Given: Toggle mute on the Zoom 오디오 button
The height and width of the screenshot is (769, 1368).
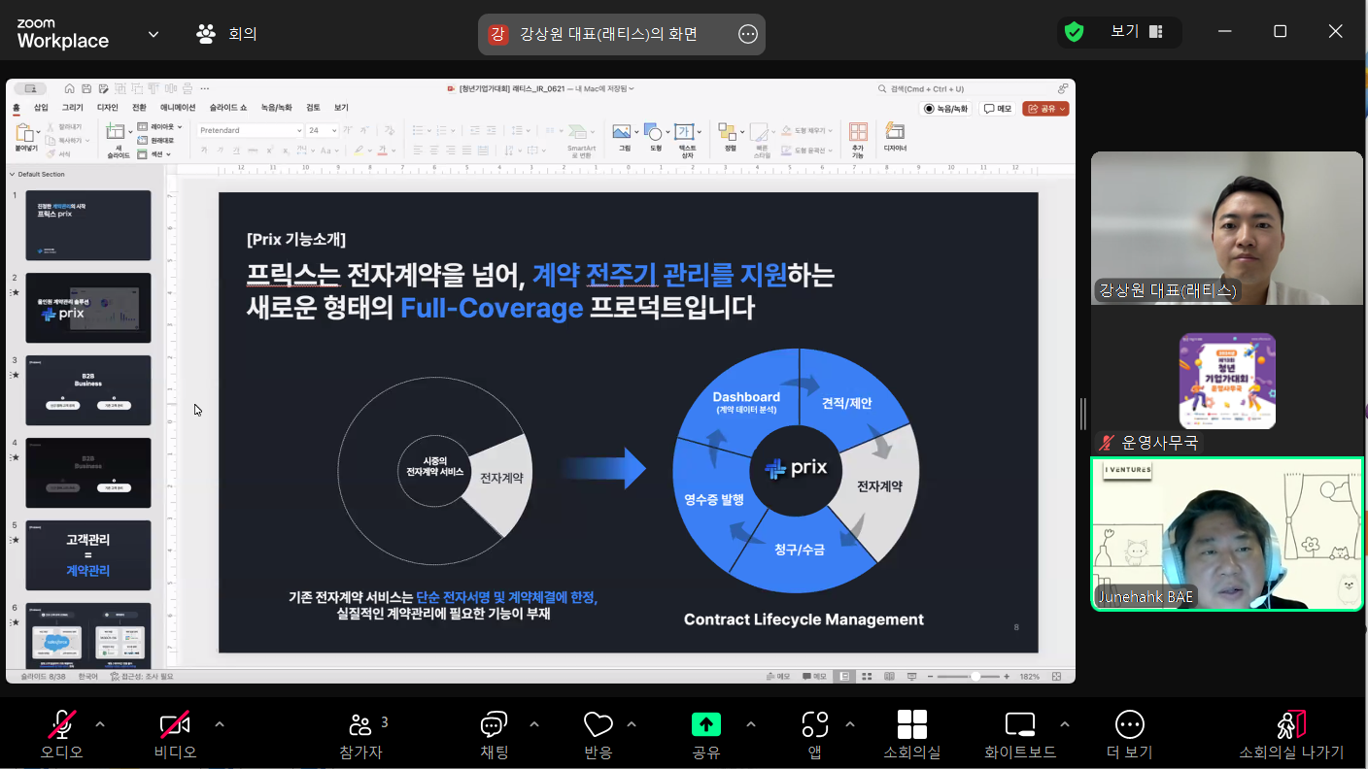Looking at the screenshot, I should point(62,733).
